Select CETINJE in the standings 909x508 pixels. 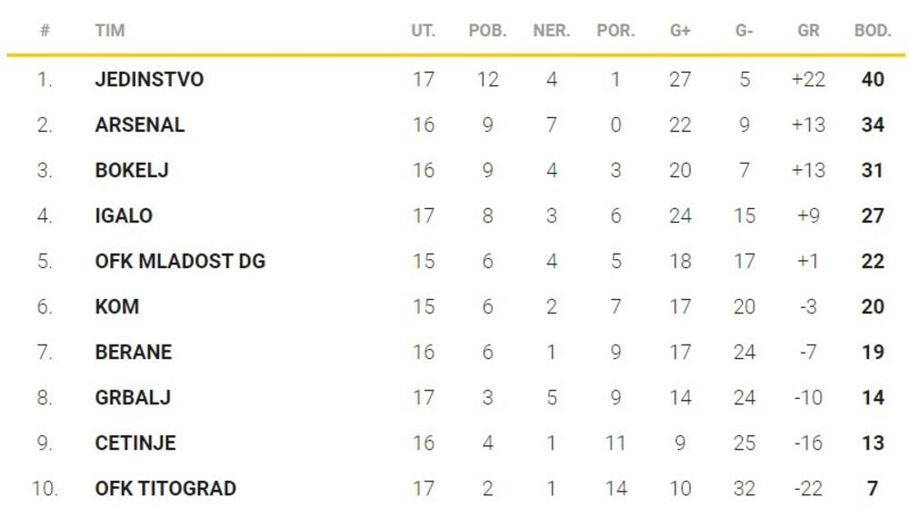(x=135, y=443)
